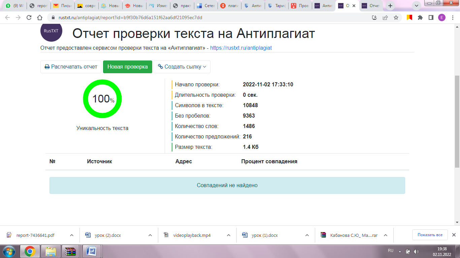
Task: Open Windows Explorer from the taskbar
Action: click(x=51, y=251)
